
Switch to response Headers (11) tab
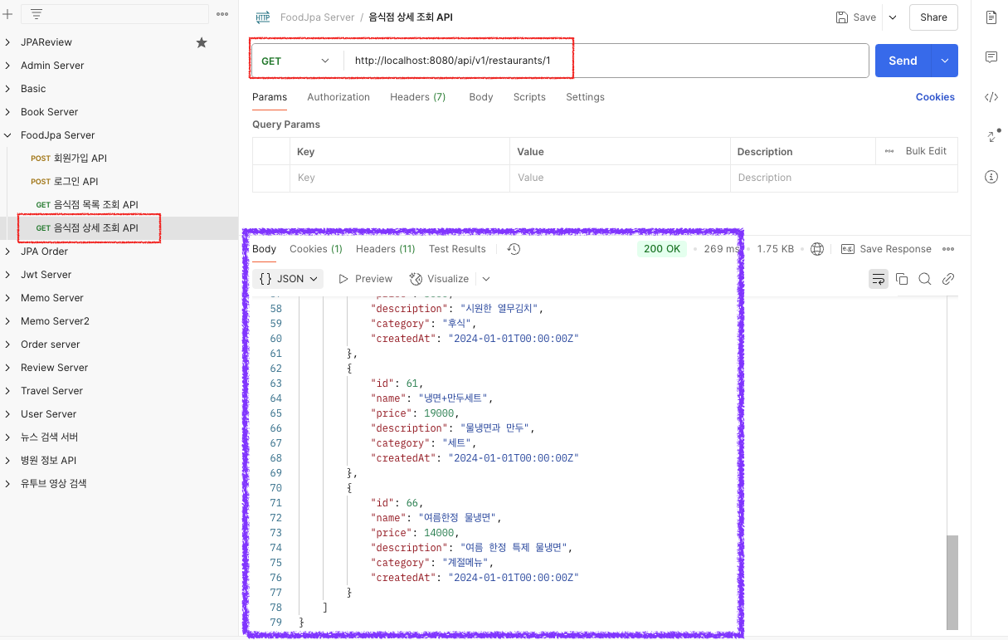386,249
